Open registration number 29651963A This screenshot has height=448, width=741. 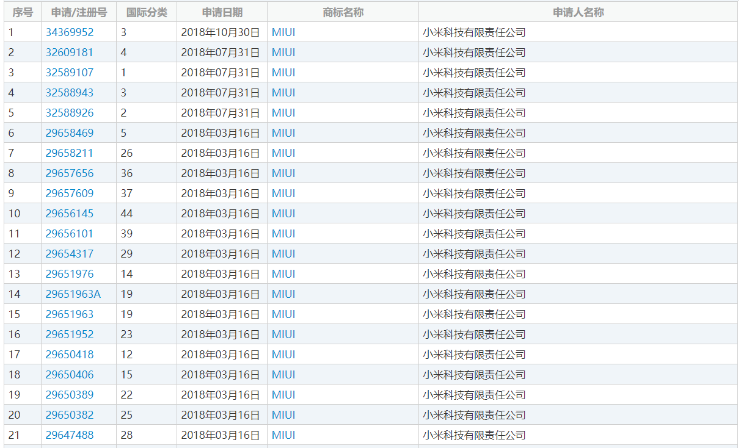(73, 294)
